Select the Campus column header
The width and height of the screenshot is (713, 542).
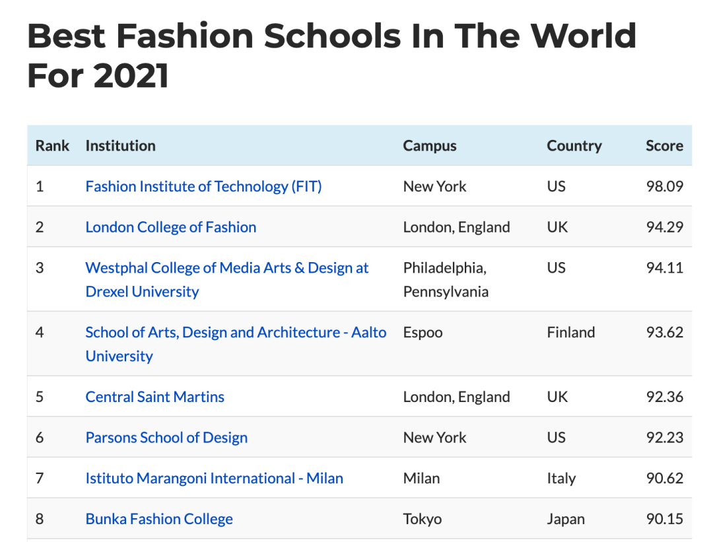click(430, 146)
